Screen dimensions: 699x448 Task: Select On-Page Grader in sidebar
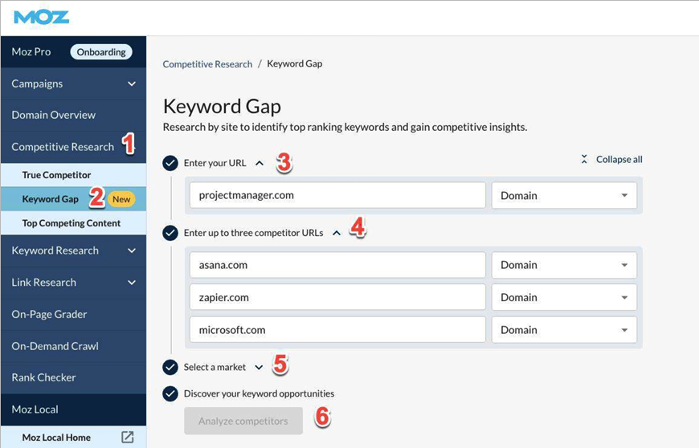tap(49, 314)
